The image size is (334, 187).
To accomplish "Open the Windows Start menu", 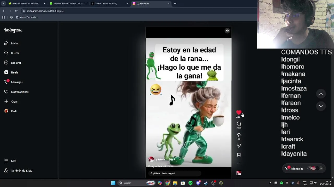I will tap(113, 183).
